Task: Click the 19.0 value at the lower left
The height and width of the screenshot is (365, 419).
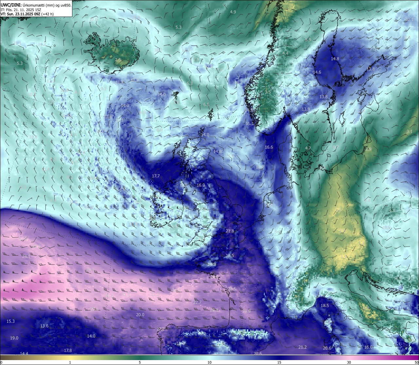Action: [14, 338]
